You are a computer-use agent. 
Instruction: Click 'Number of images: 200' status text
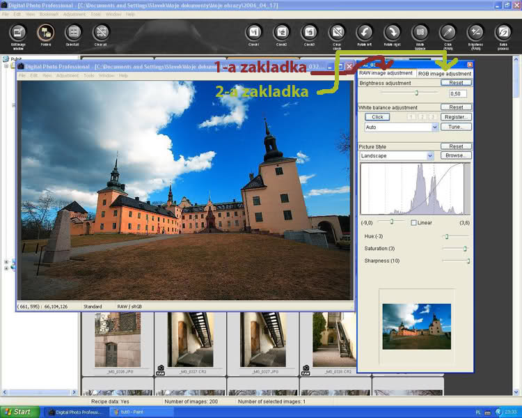191,402
